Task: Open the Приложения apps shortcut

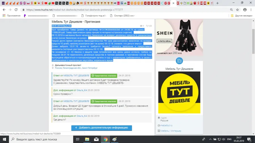Action: tap(12, 16)
